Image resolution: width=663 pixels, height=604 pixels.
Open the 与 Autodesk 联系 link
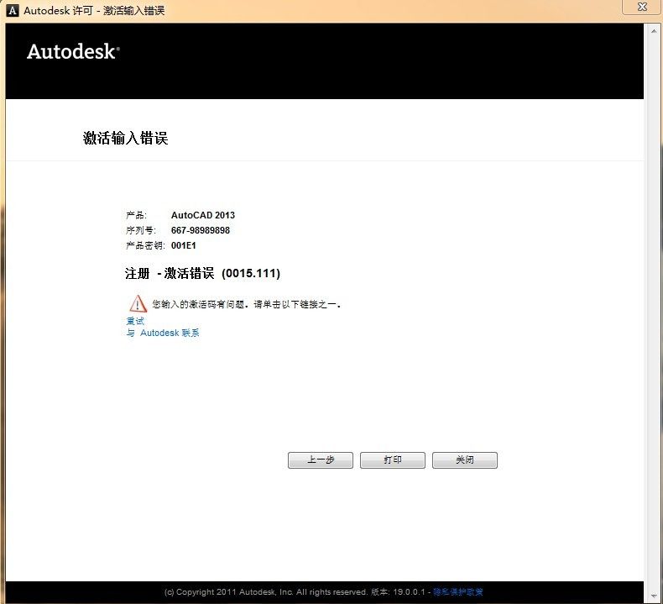point(163,334)
